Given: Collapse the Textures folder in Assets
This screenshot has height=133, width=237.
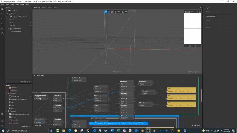Looking at the screenshot, I should pyautogui.click(x=7, y=111).
